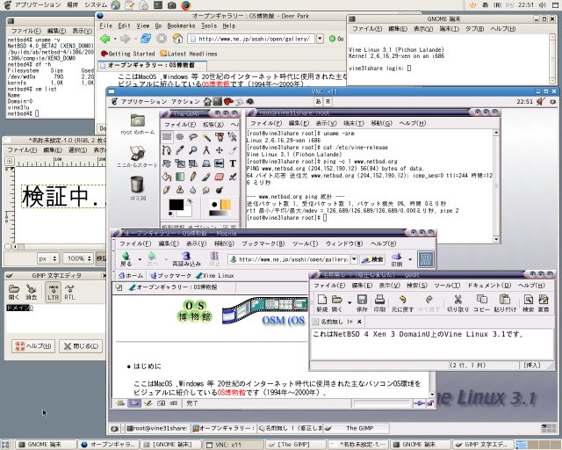Select the Bucket Fill tool

167,177
